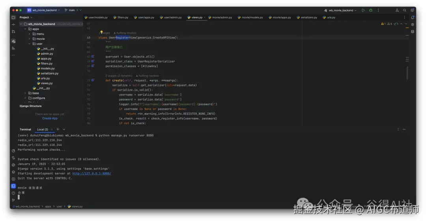Open terminal tab list dropdown arrow

point(64,129)
